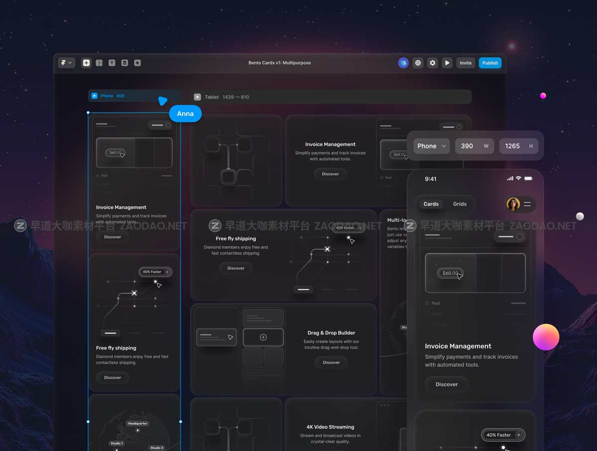Viewport: 597px width, 451px height.
Task: Switch to Cards tab in phone preview
Action: [431, 204]
